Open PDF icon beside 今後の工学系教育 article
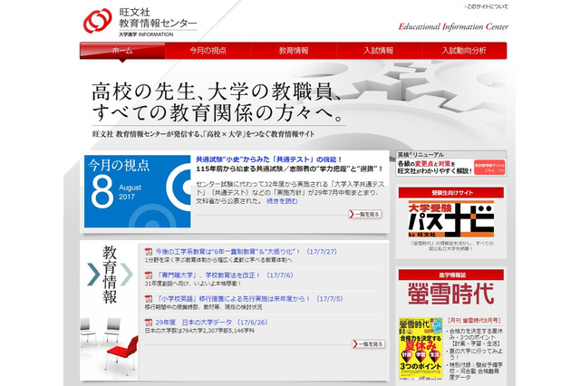580x386 pixels. coord(149,251)
